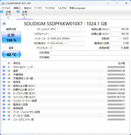This screenshot has width=131, height=135.
Task: Click the previous disk arrow button
Action: (x=4, y=23)
